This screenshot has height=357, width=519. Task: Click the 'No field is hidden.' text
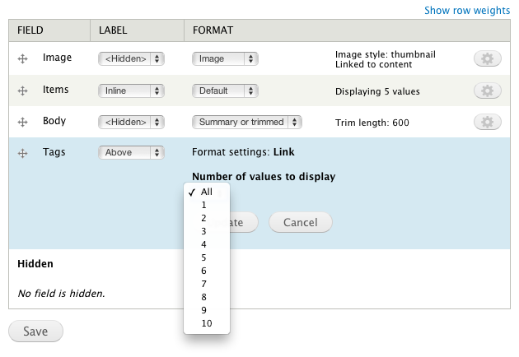[x=61, y=294]
